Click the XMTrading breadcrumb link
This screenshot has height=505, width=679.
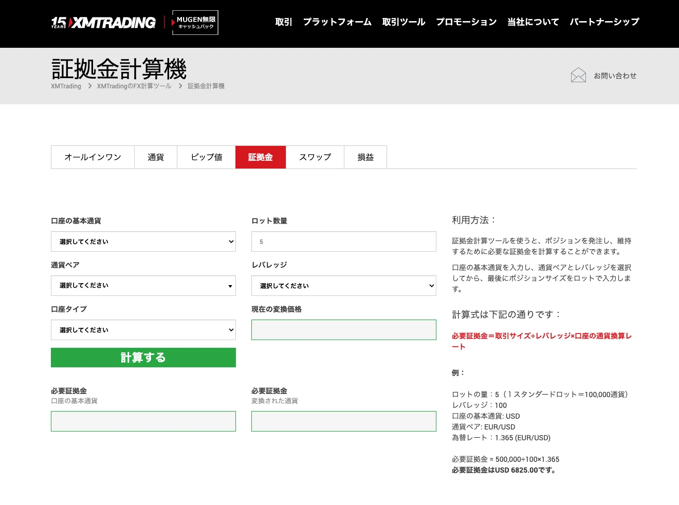coord(66,86)
